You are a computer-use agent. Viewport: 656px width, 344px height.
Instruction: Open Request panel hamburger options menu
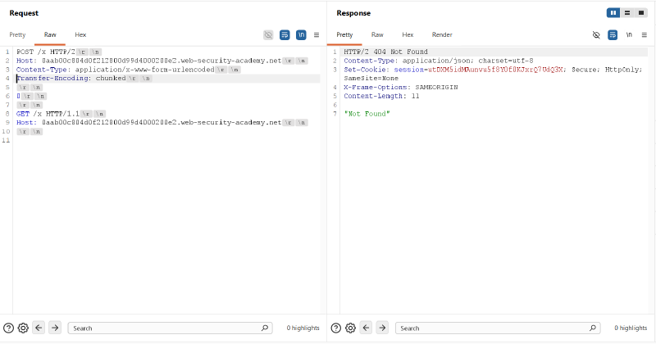317,34
